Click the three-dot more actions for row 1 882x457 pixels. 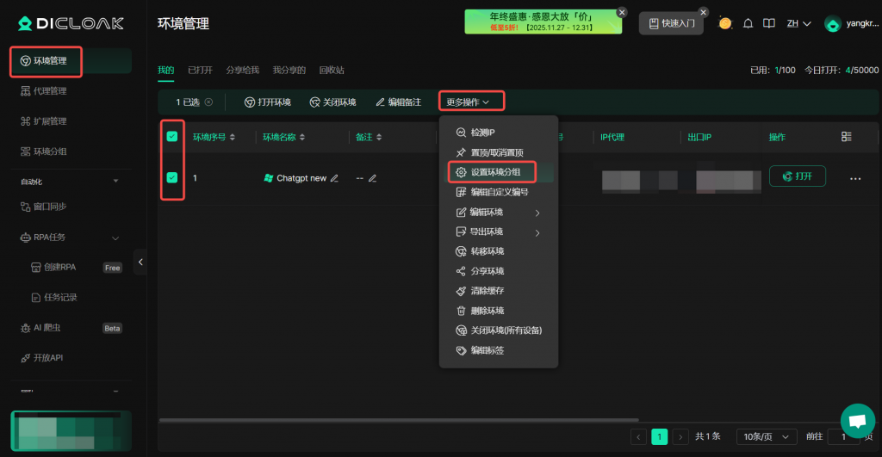(x=855, y=178)
